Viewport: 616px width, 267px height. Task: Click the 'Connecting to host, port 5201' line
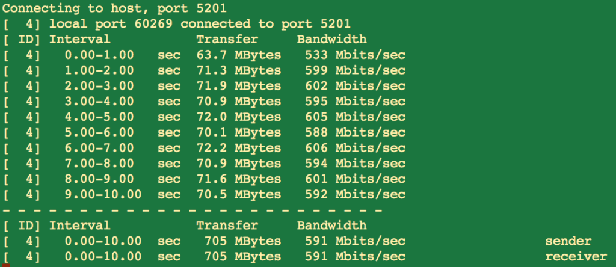point(115,8)
